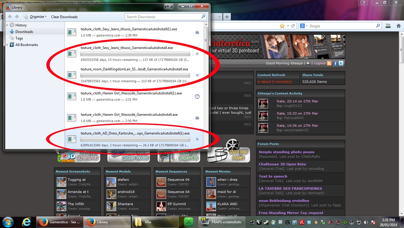Open the Google search engine dropdown
Viewport: 404px width, 228px height.
[x=304, y=26]
